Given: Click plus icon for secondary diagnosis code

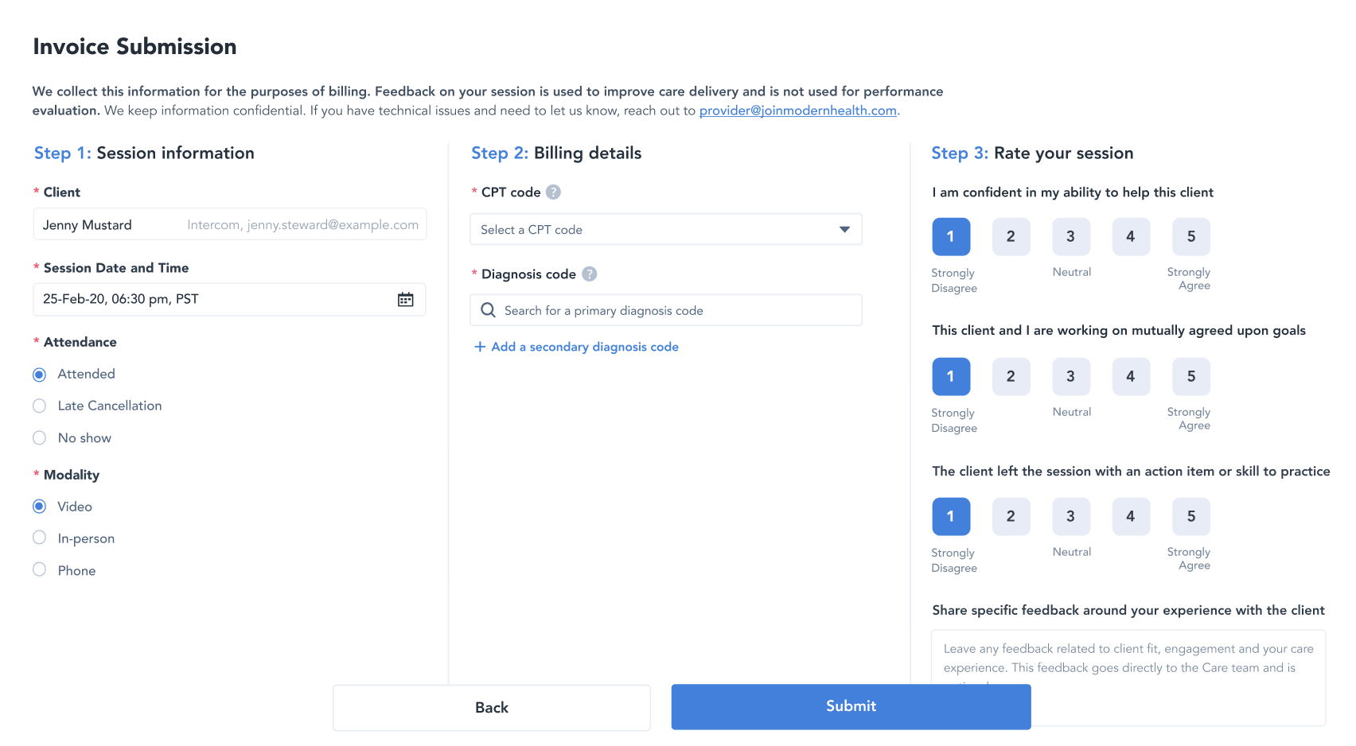Looking at the screenshot, I should pos(480,347).
